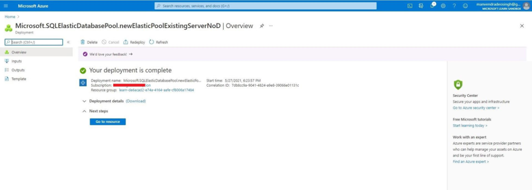Click the green deployment icon beside title
The height and width of the screenshot is (190, 532).
tap(8, 28)
